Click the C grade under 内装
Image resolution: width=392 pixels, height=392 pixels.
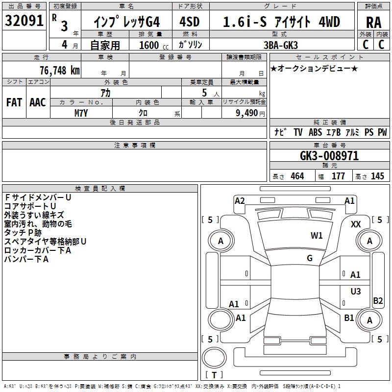381,45
